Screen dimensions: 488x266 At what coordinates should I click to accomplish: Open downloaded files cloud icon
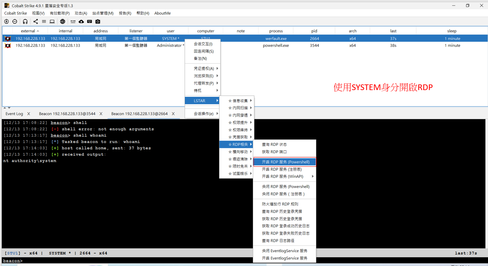[x=81, y=22]
